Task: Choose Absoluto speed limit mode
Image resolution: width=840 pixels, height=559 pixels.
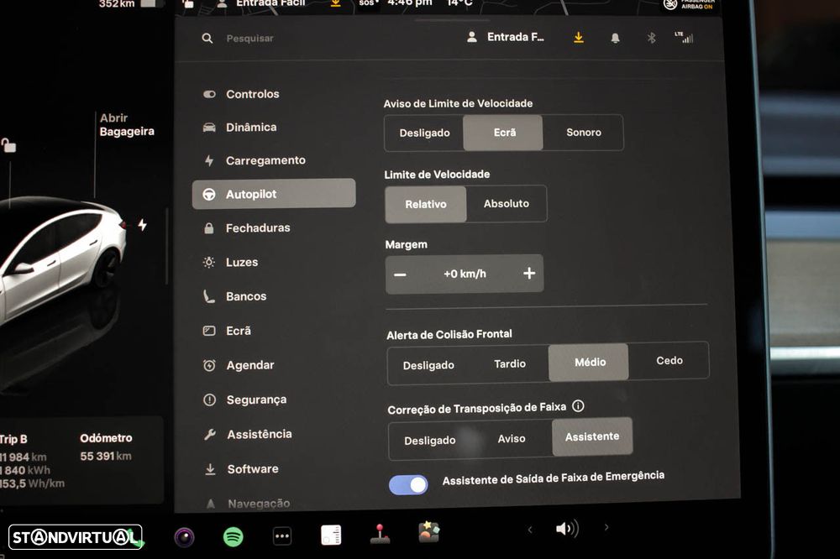Action: tap(507, 203)
